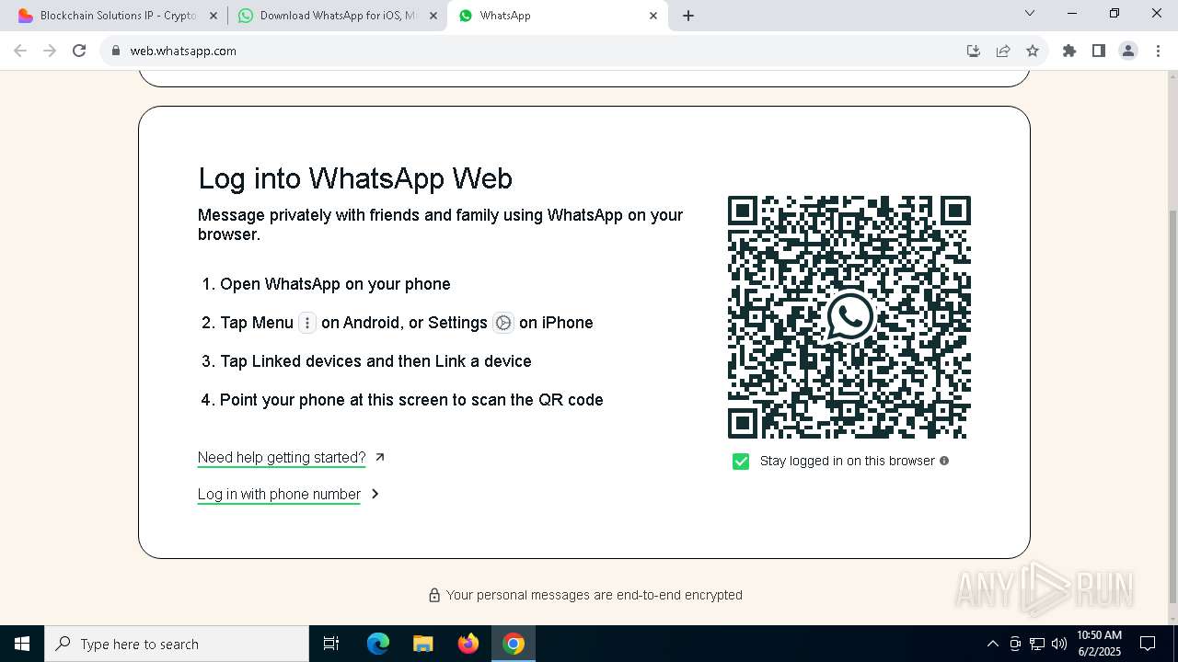Close the Blockchain Solutions IP tab
Viewport: 1178px width, 662px height.
click(214, 16)
